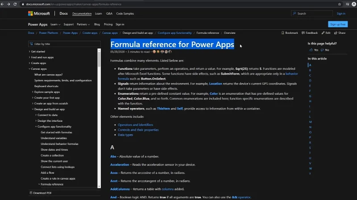Open the Power Apps Learn dropdown
This screenshot has width=357, height=200.
55,24
